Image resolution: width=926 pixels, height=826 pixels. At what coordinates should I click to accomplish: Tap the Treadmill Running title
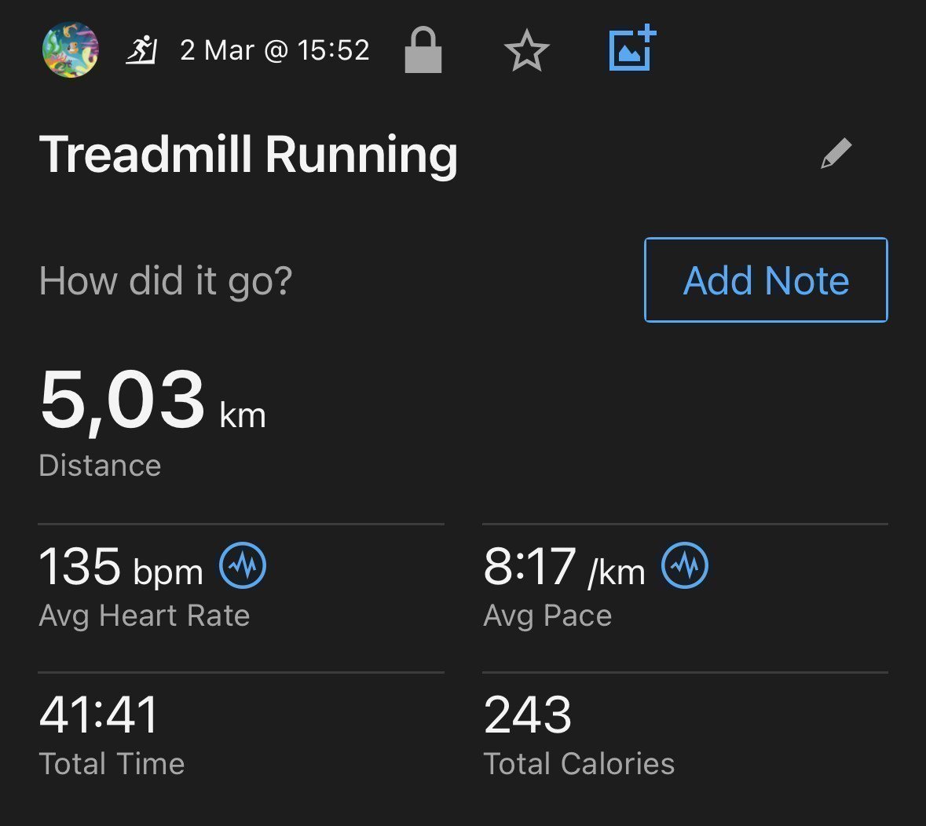(248, 155)
